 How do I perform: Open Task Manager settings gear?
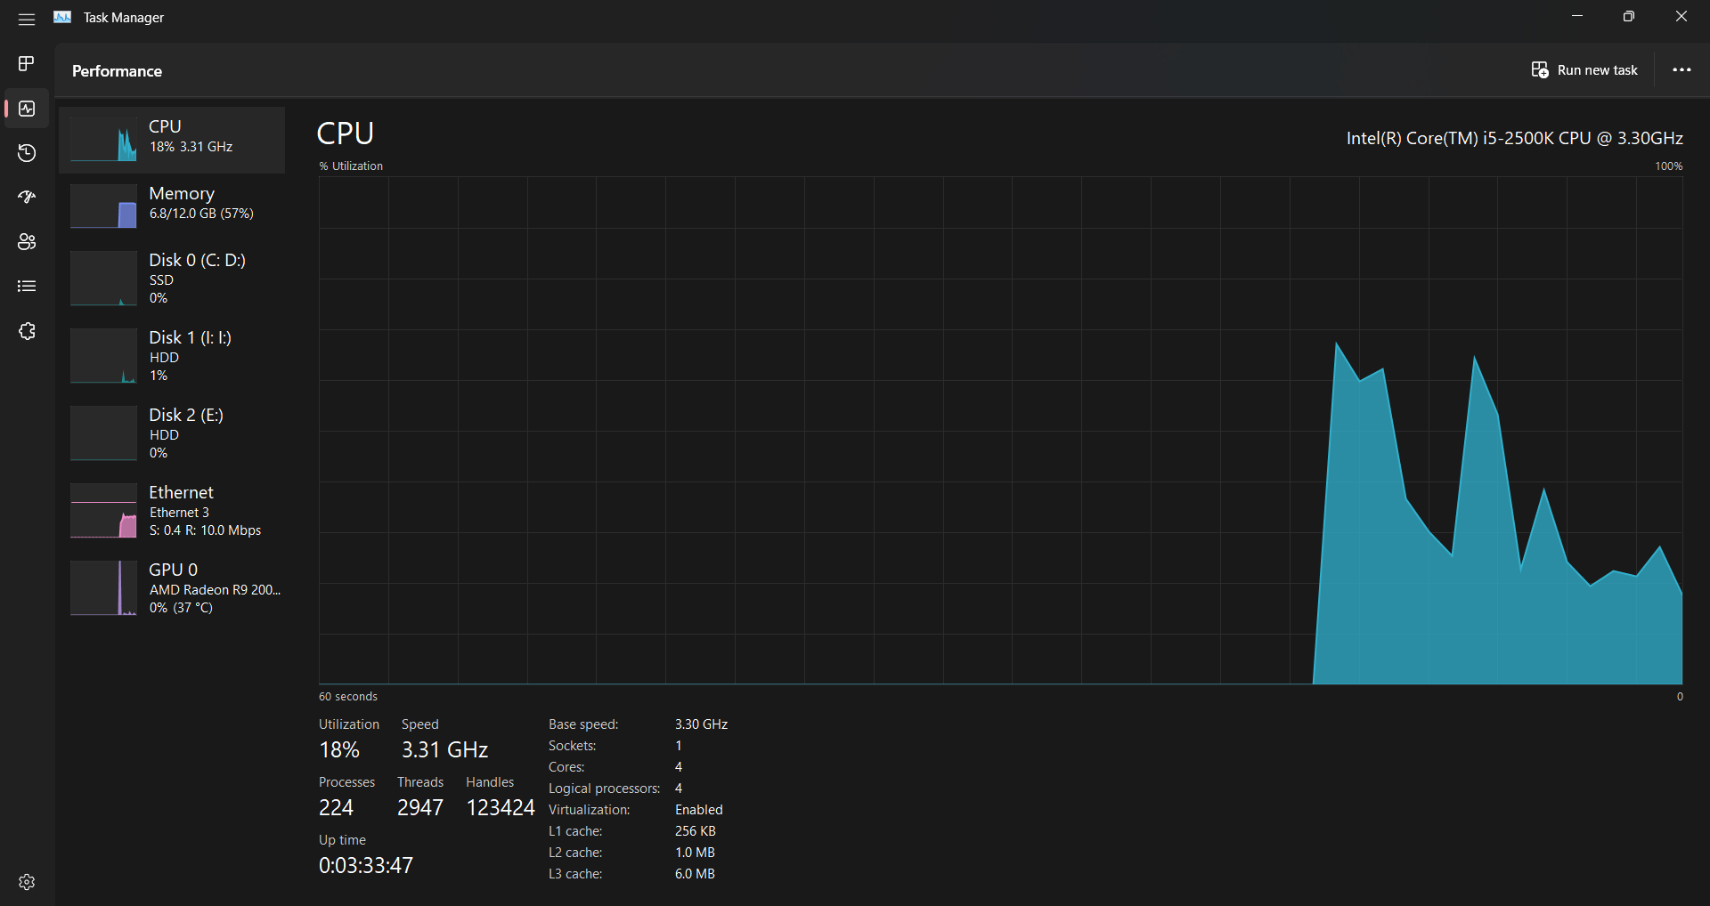[27, 882]
